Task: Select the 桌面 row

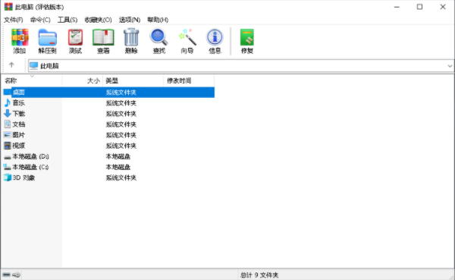Action: (108, 93)
